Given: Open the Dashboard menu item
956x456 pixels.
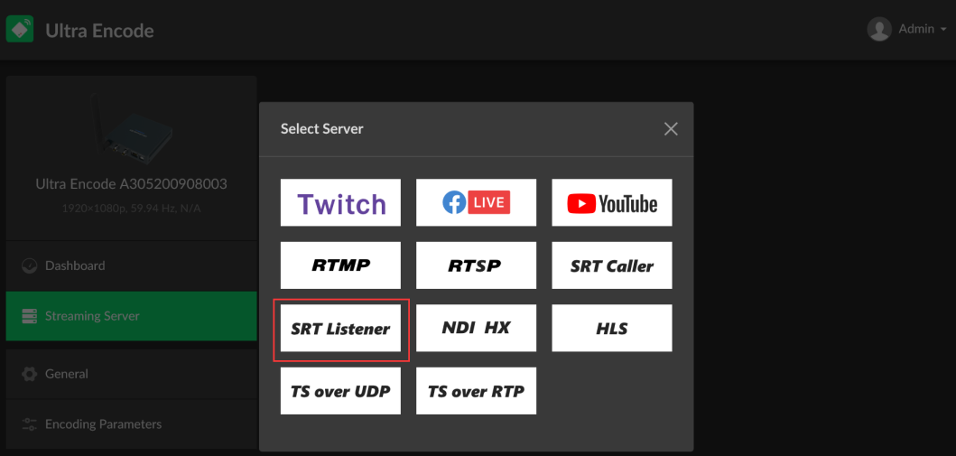Looking at the screenshot, I should pyautogui.click(x=131, y=265).
